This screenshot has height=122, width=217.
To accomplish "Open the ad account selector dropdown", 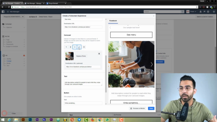I will click(x=14, y=17).
